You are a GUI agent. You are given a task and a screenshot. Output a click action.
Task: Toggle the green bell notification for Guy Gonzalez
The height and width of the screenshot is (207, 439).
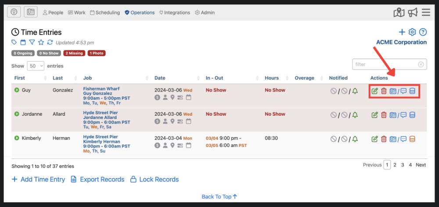(x=355, y=91)
